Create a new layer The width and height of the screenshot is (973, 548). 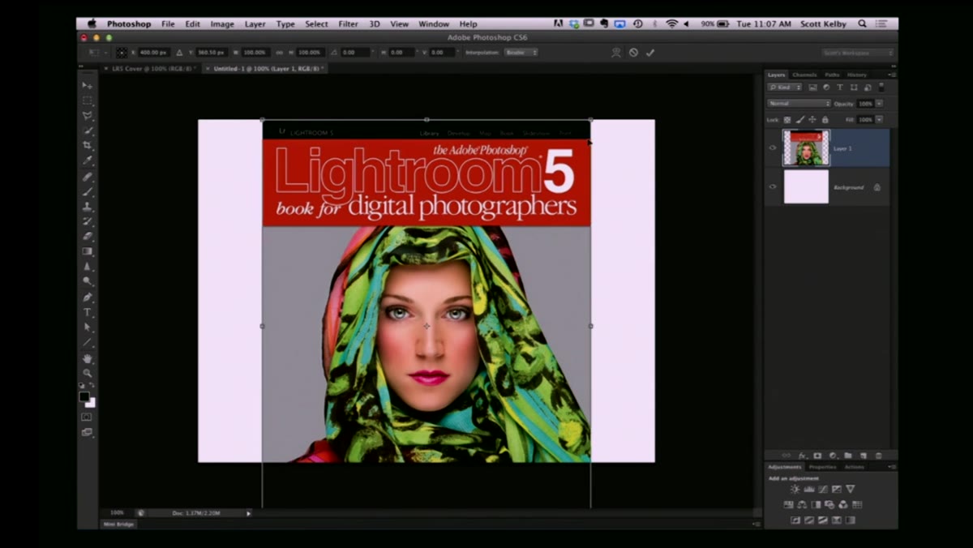[x=863, y=456]
